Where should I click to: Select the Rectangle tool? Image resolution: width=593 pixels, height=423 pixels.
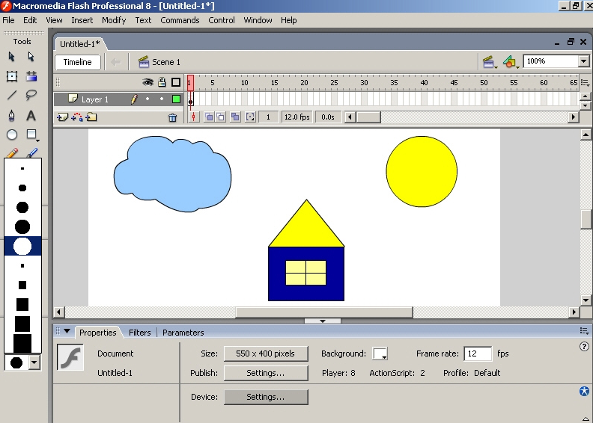tap(31, 135)
